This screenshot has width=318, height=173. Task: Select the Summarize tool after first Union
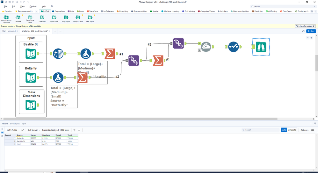158,60
